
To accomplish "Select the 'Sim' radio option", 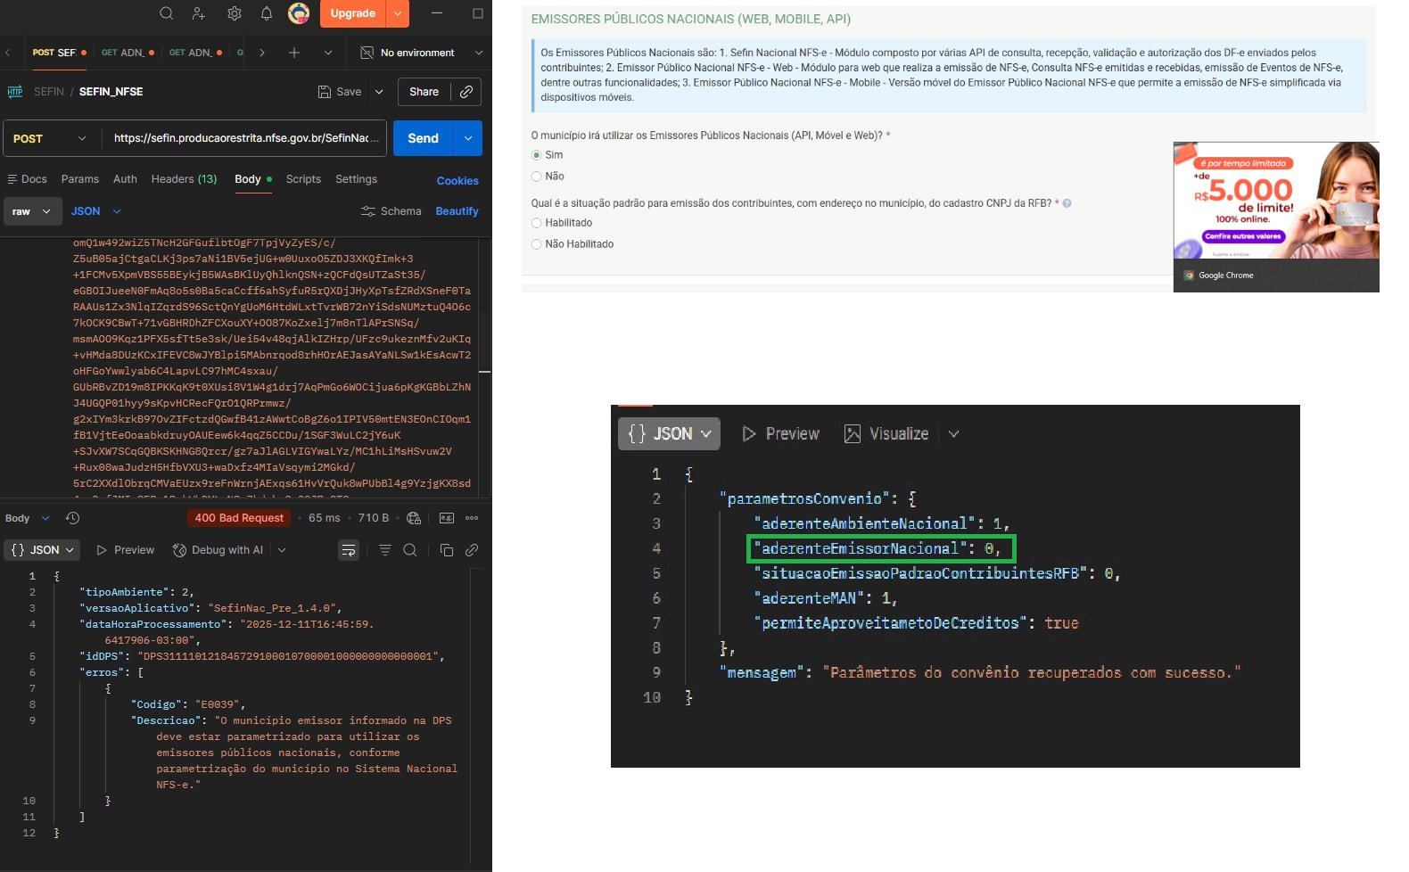I will [x=537, y=155].
